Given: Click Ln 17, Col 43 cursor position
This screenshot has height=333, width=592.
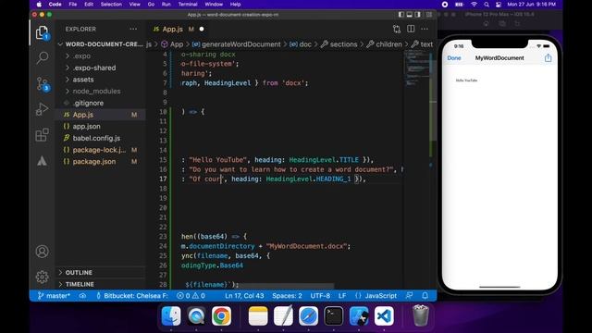Looking at the screenshot, I should pos(244,296).
